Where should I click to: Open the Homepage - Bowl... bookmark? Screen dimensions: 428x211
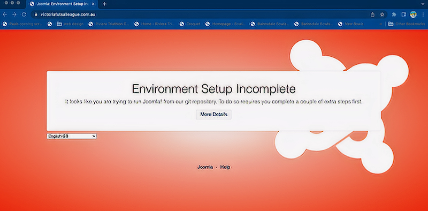225,24
